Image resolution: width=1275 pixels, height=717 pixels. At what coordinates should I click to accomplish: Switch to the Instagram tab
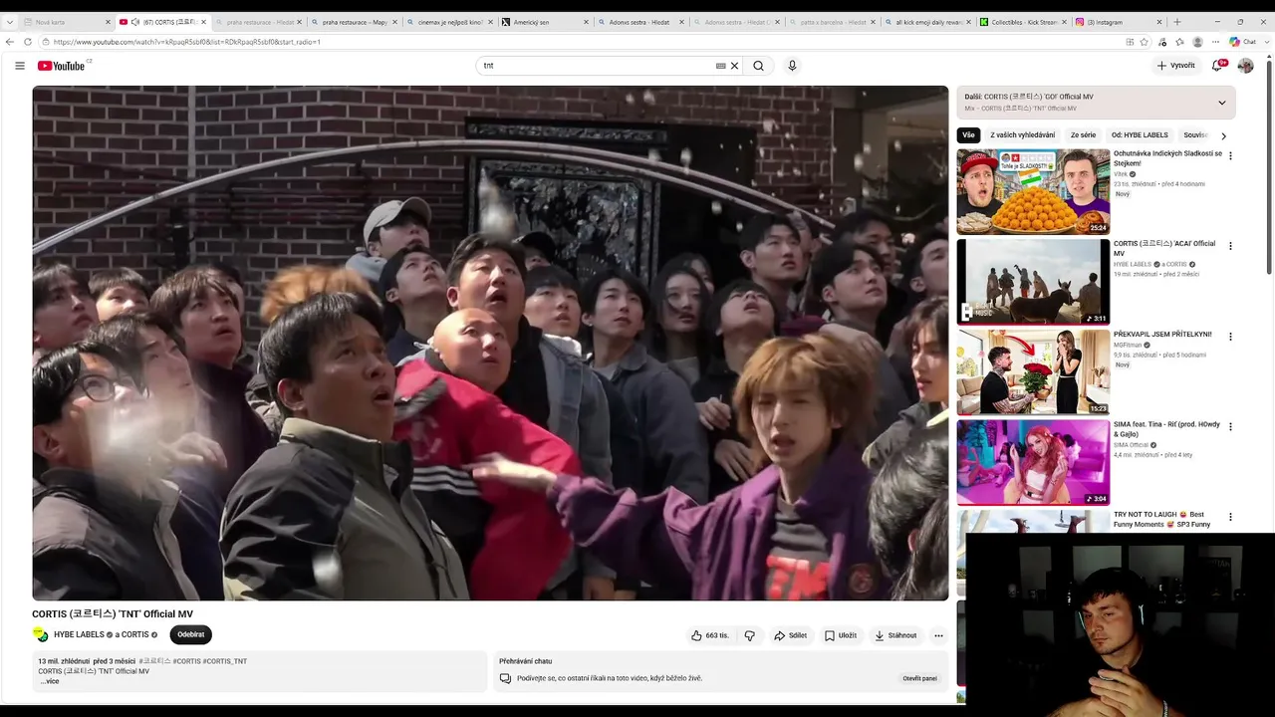(1120, 22)
